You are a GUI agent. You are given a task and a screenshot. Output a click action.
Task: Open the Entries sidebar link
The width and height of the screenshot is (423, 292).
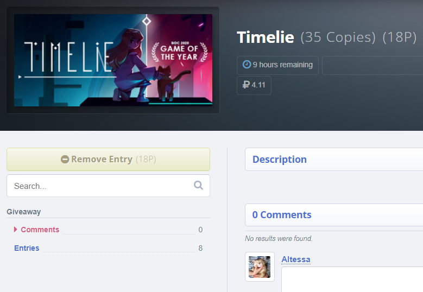coord(27,248)
